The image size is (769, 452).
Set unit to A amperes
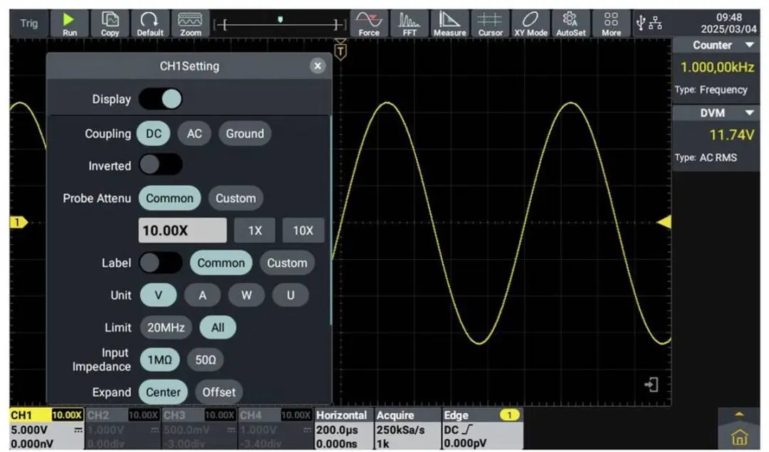pos(202,295)
